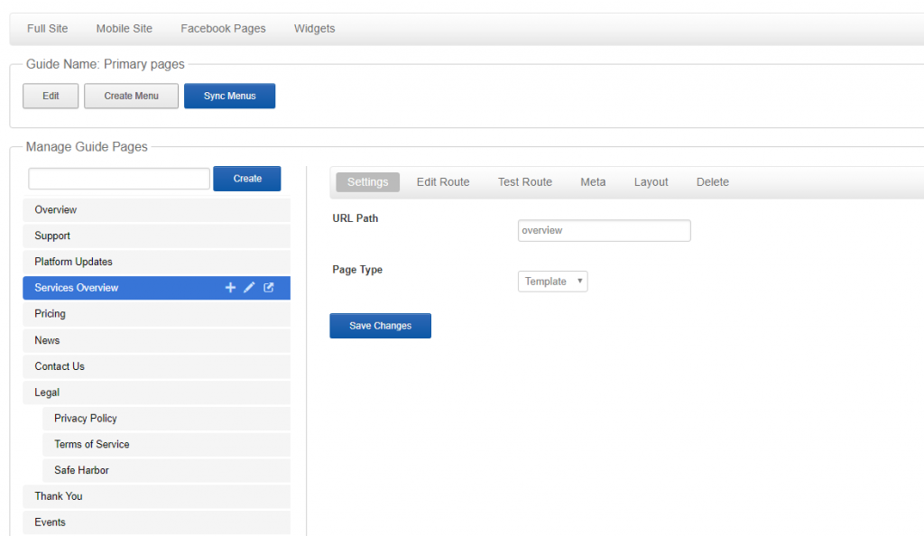
Task: Select the Thank You page
Action: 157,496
